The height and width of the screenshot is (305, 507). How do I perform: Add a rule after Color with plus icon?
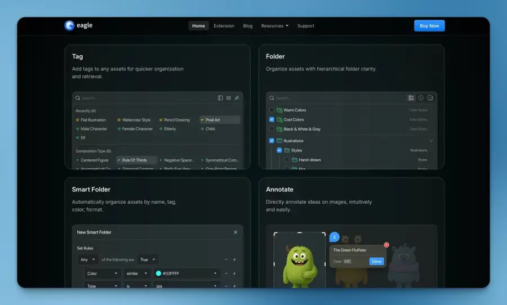click(234, 273)
